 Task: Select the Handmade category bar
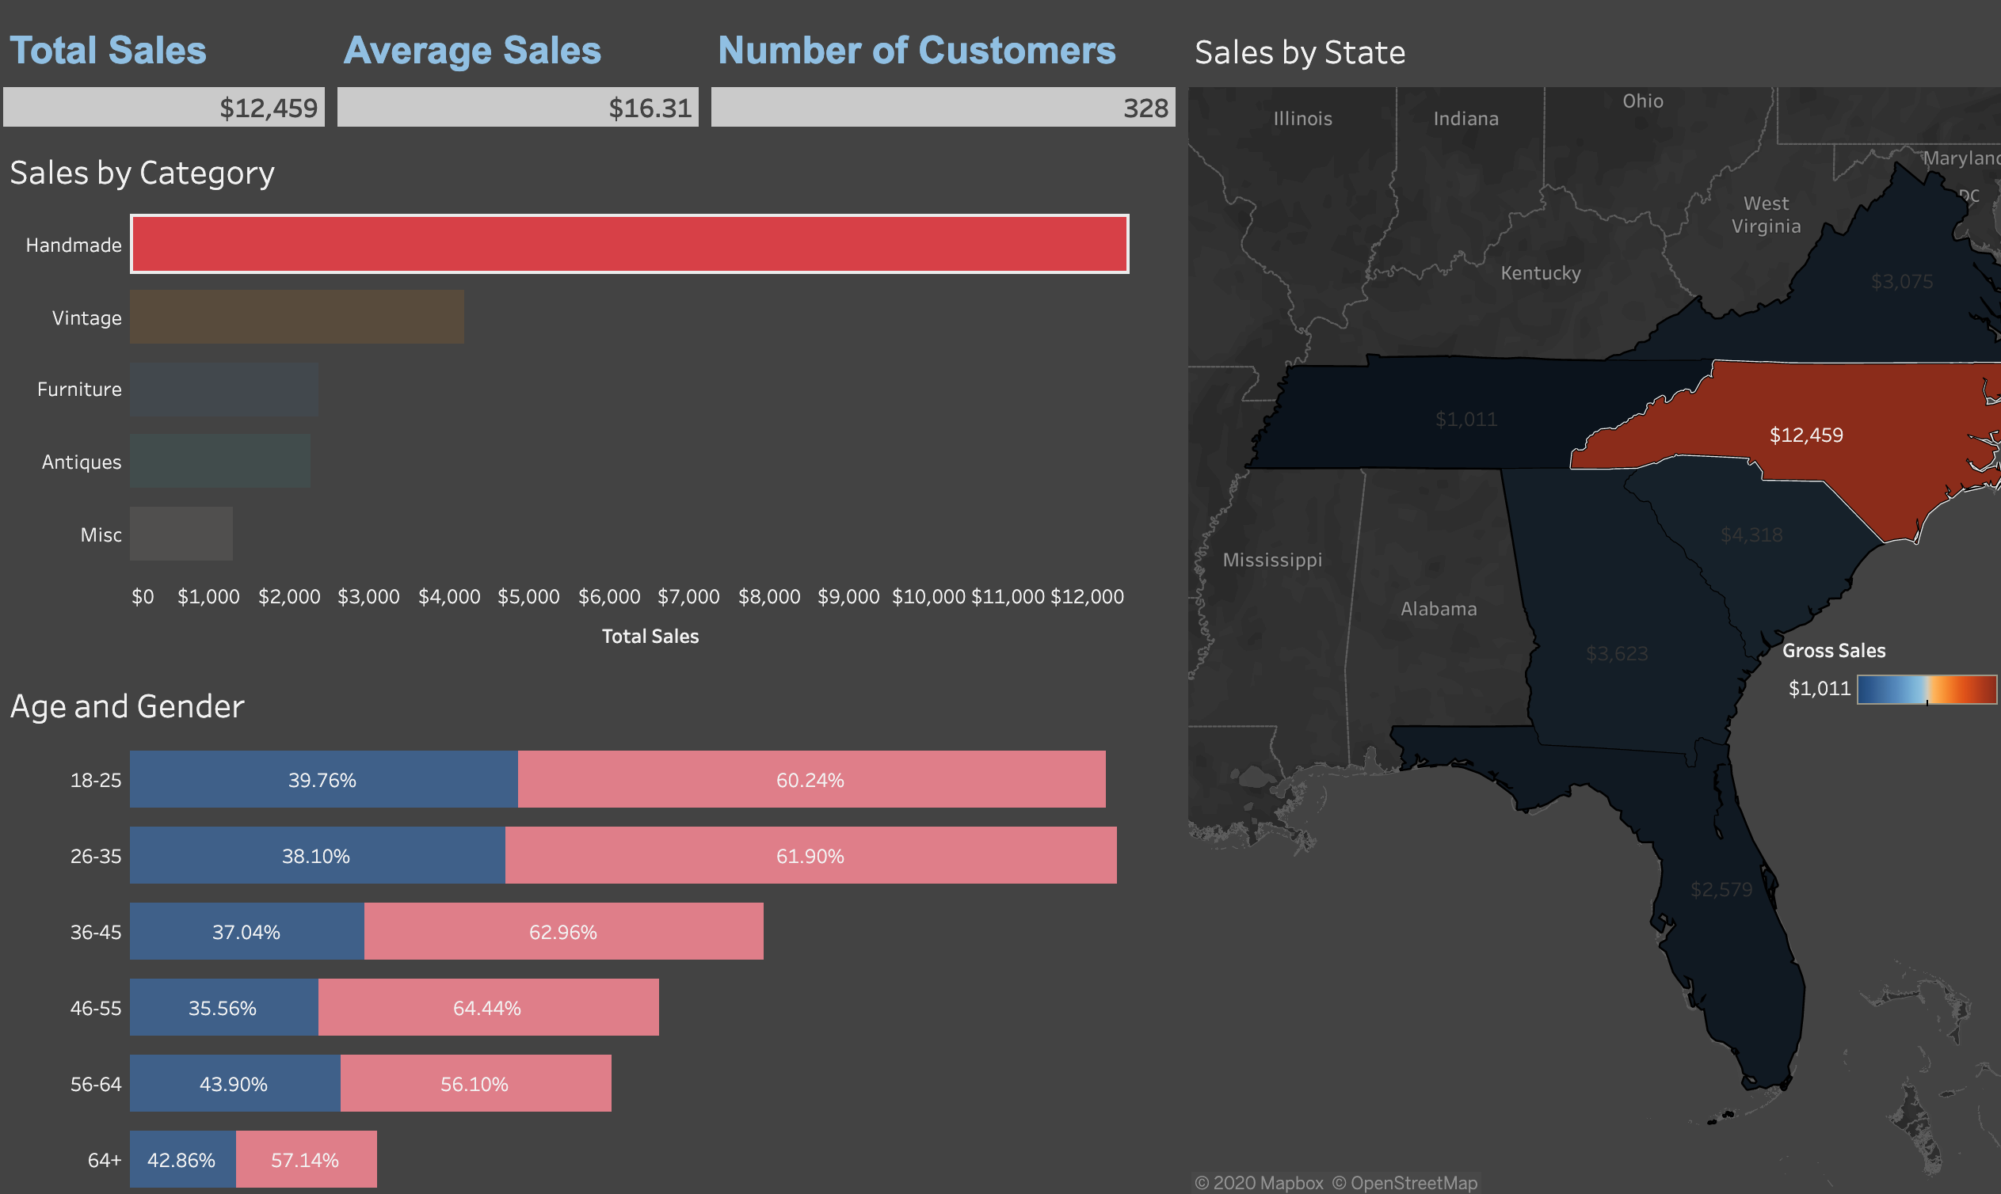click(630, 244)
